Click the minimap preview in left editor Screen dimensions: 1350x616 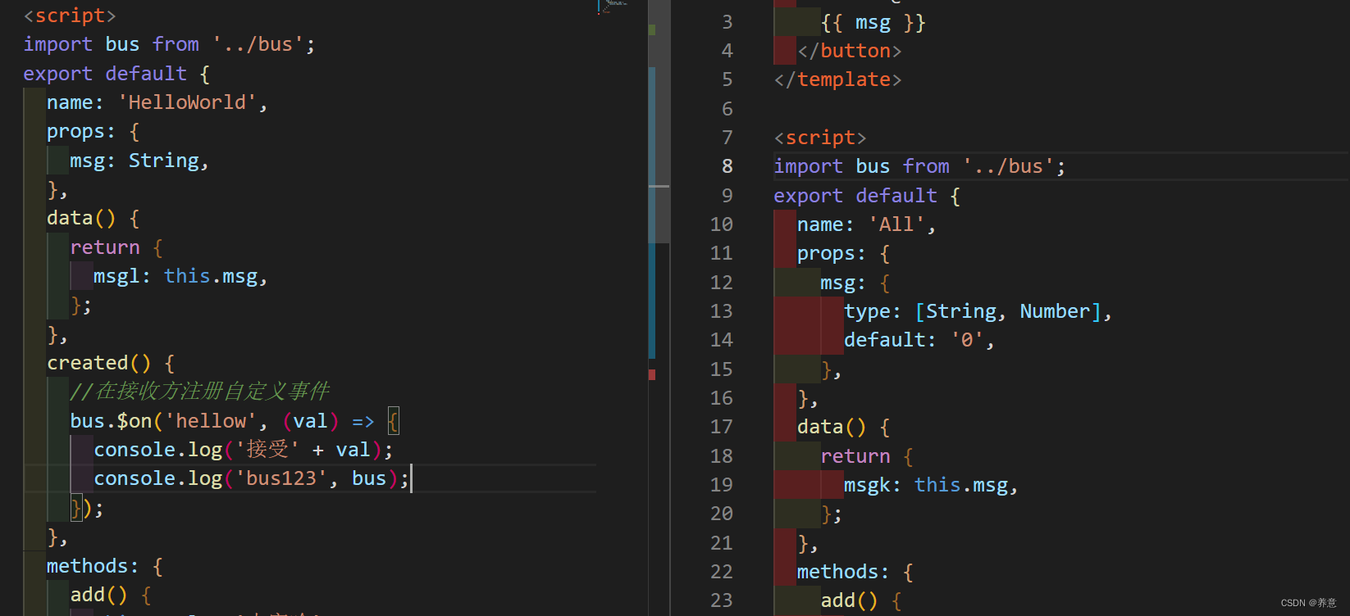(613, 7)
